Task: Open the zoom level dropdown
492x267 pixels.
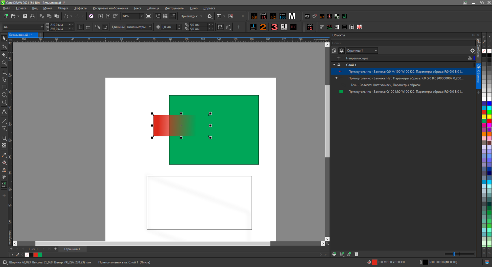Action: [141, 16]
